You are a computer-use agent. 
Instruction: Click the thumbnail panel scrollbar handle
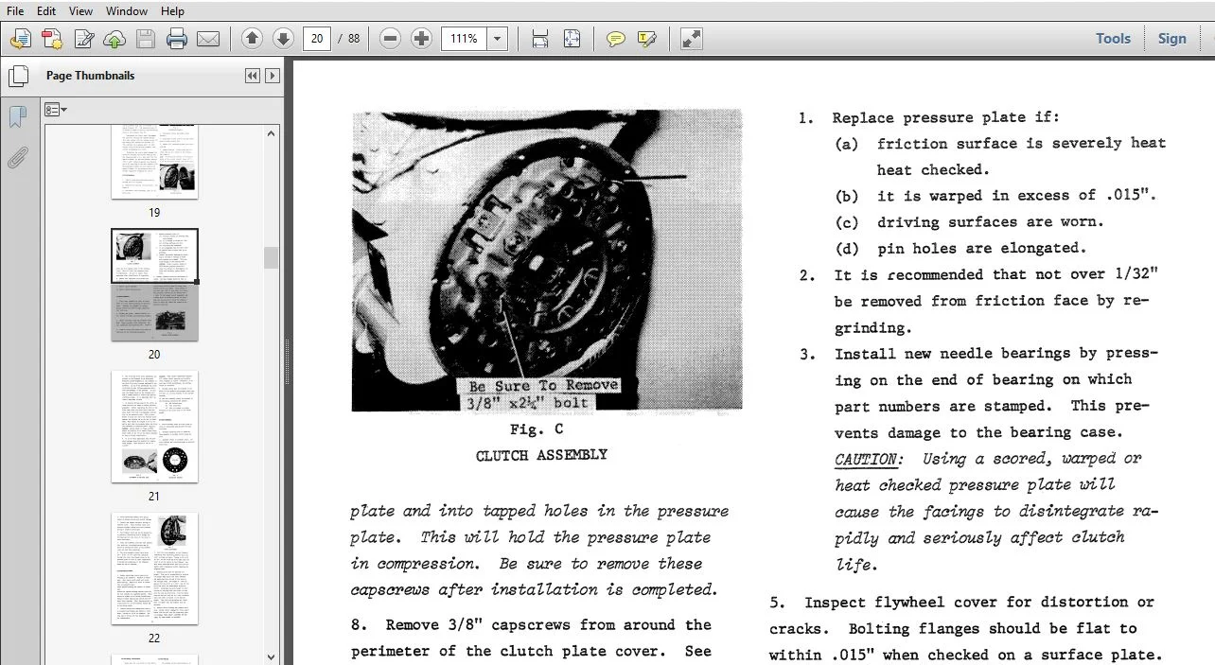click(272, 257)
